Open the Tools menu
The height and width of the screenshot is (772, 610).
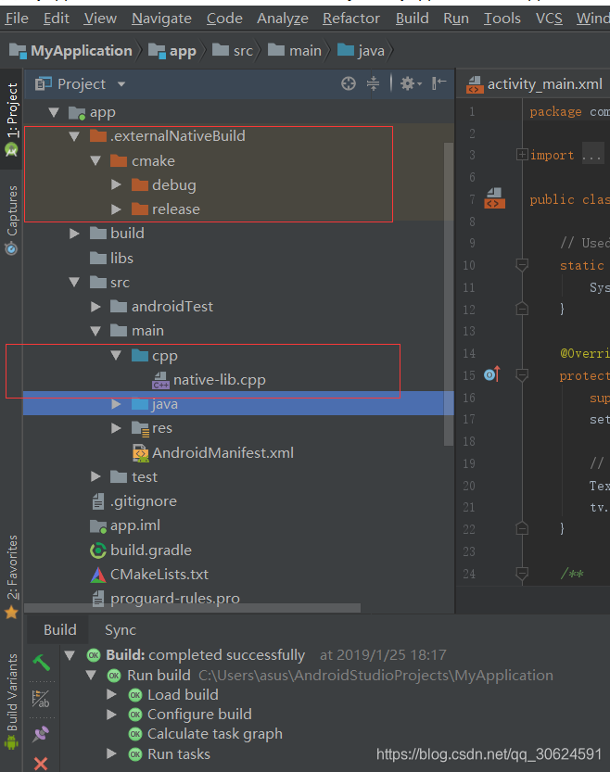click(x=502, y=19)
